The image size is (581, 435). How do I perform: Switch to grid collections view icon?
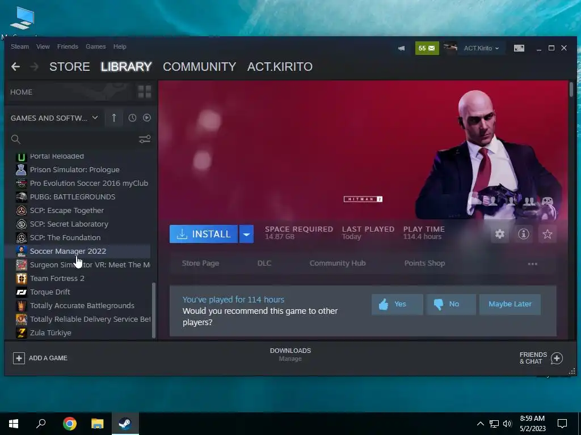[x=145, y=92]
